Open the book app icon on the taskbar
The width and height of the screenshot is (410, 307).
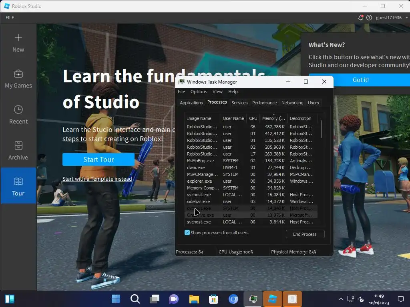click(x=292, y=299)
